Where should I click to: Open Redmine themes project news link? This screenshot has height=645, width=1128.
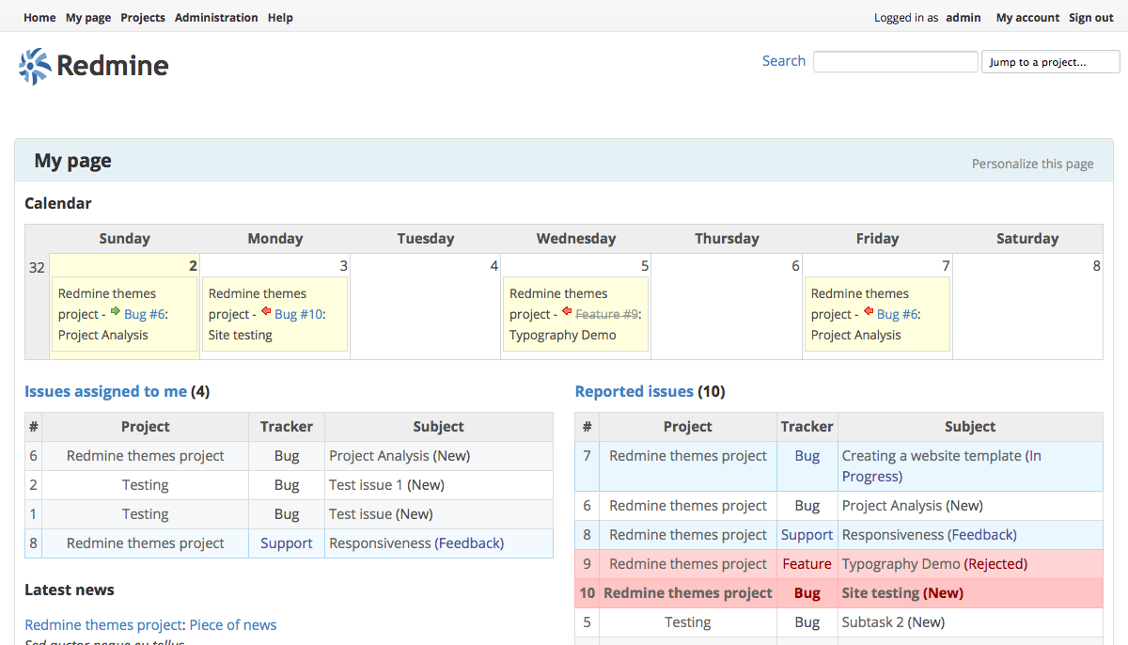103,624
